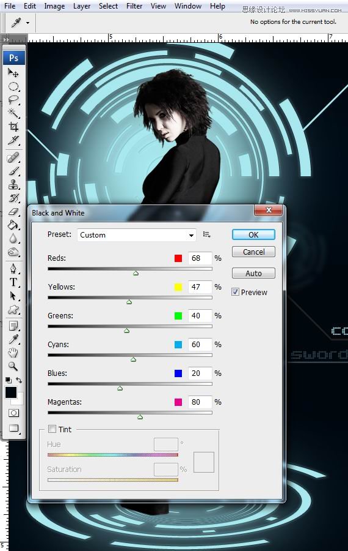Click the Reds slider handle
The image size is (348, 551).
click(136, 272)
